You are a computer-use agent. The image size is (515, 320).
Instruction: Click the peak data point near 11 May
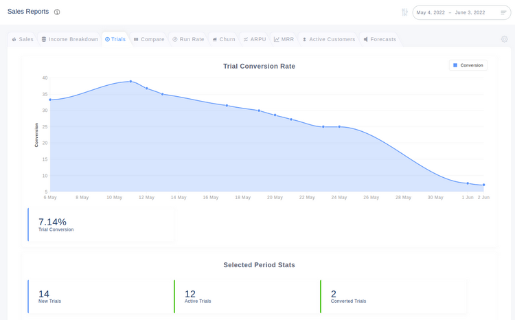[x=130, y=82]
